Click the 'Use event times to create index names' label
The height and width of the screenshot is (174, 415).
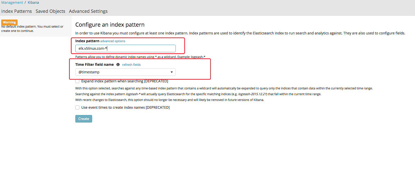[x=125, y=107]
